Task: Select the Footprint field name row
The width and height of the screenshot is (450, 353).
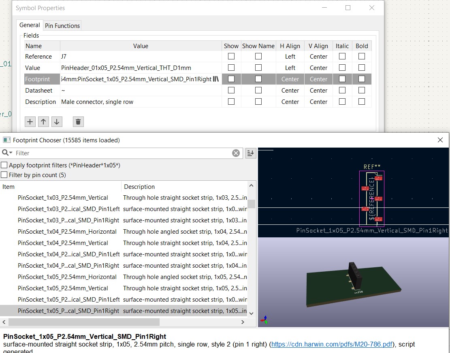Action: (x=42, y=79)
